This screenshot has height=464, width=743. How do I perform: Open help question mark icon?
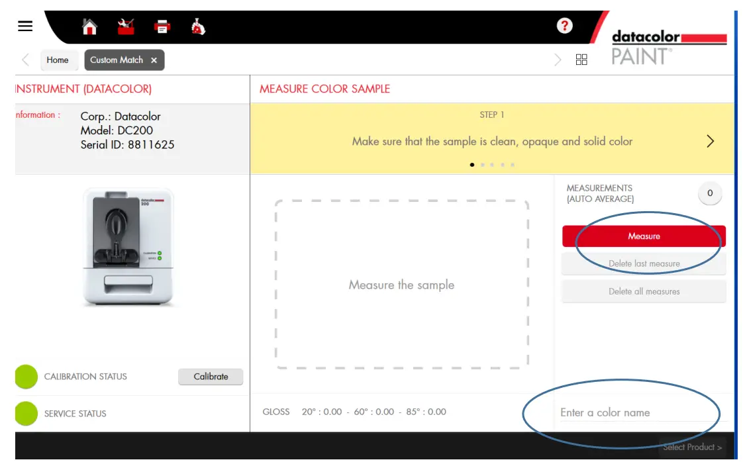[x=564, y=26]
